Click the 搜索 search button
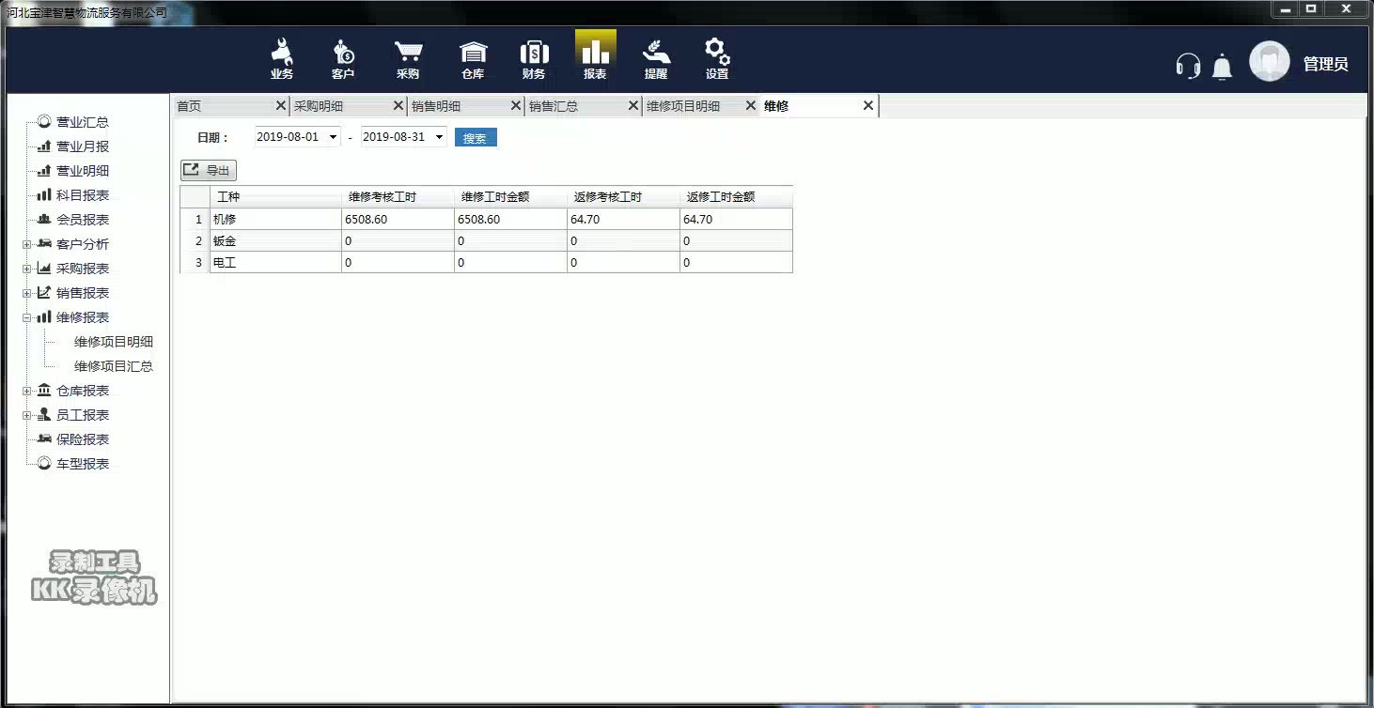The height and width of the screenshot is (708, 1374). [x=475, y=136]
